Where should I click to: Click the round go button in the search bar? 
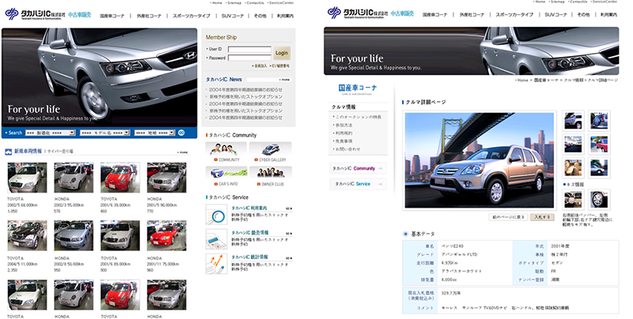(181, 133)
